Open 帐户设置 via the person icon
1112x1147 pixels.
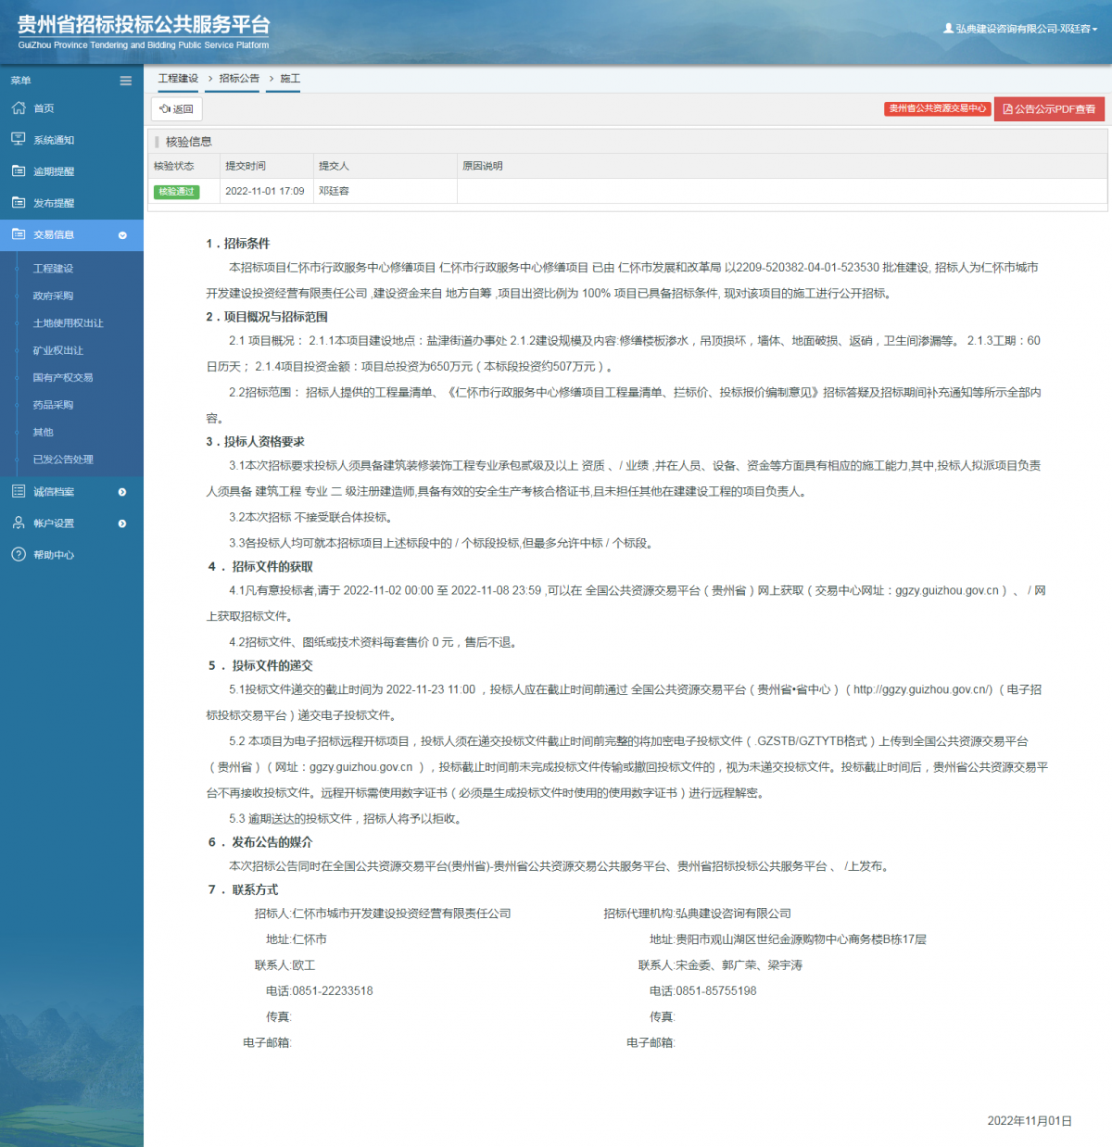(x=19, y=523)
